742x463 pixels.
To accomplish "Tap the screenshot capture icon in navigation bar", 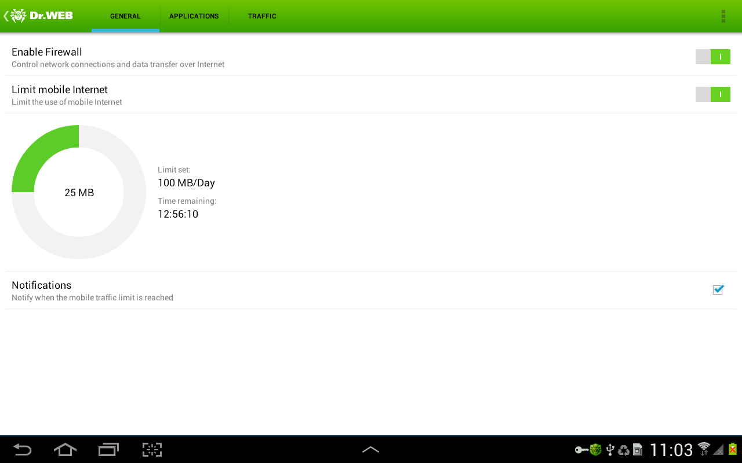I will pyautogui.click(x=152, y=450).
